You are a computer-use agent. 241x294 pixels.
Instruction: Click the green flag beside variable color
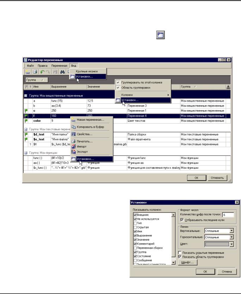pyautogui.click(x=26, y=121)
